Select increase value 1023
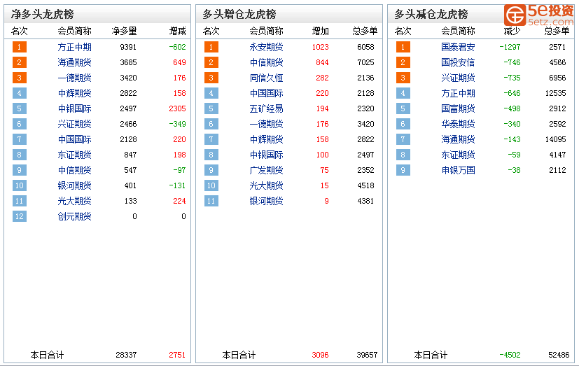The image size is (579, 366). tap(320, 47)
